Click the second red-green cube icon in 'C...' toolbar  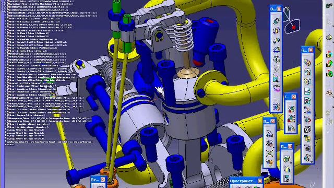[291, 119]
